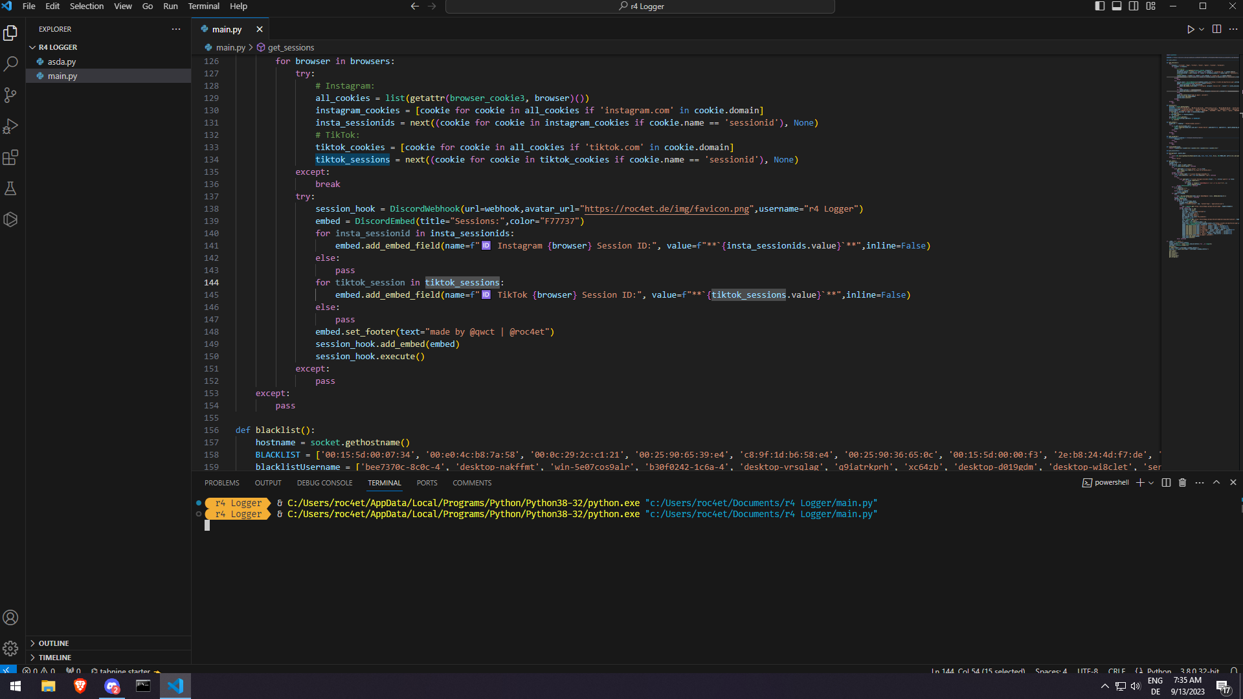1243x699 pixels.
Task: Open the Terminal menu
Action: 203,6
